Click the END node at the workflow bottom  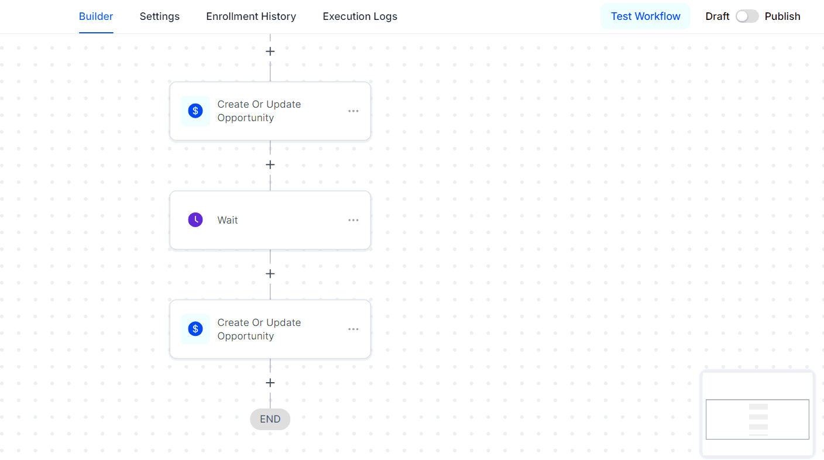click(x=270, y=419)
